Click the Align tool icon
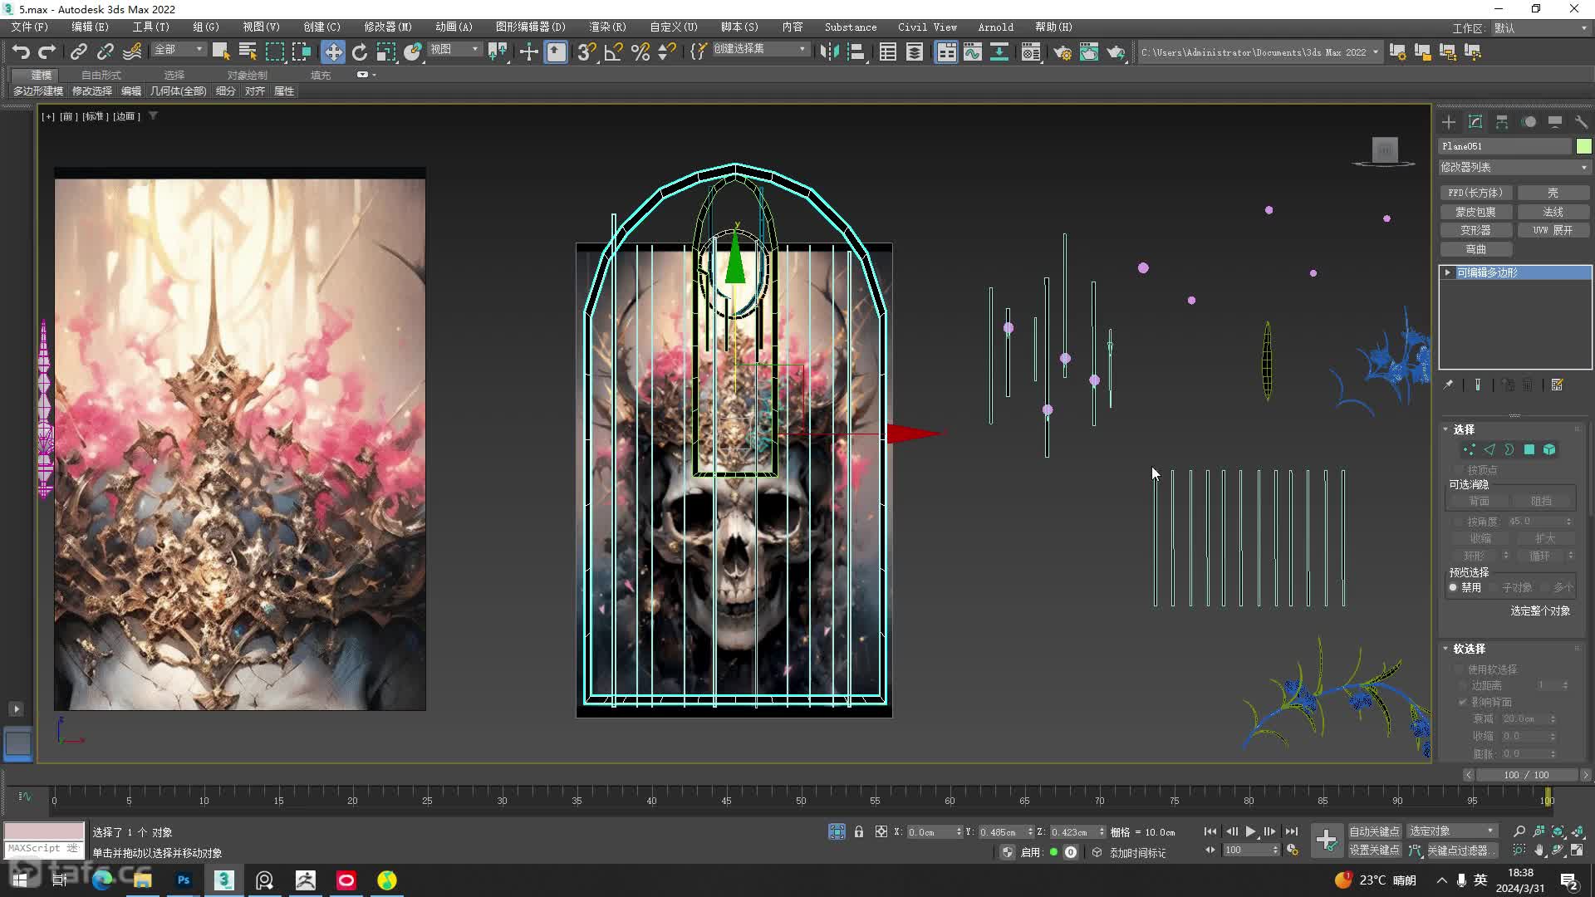The image size is (1595, 897). (x=856, y=51)
